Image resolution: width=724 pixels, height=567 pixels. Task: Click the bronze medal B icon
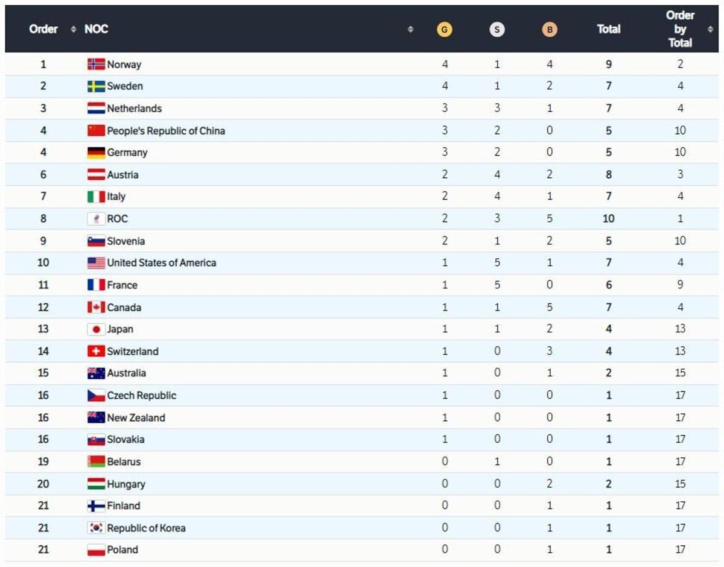pyautogui.click(x=549, y=28)
